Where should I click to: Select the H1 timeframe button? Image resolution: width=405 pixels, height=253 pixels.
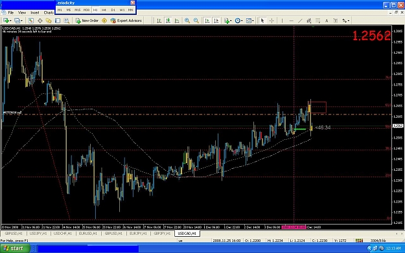point(95,10)
